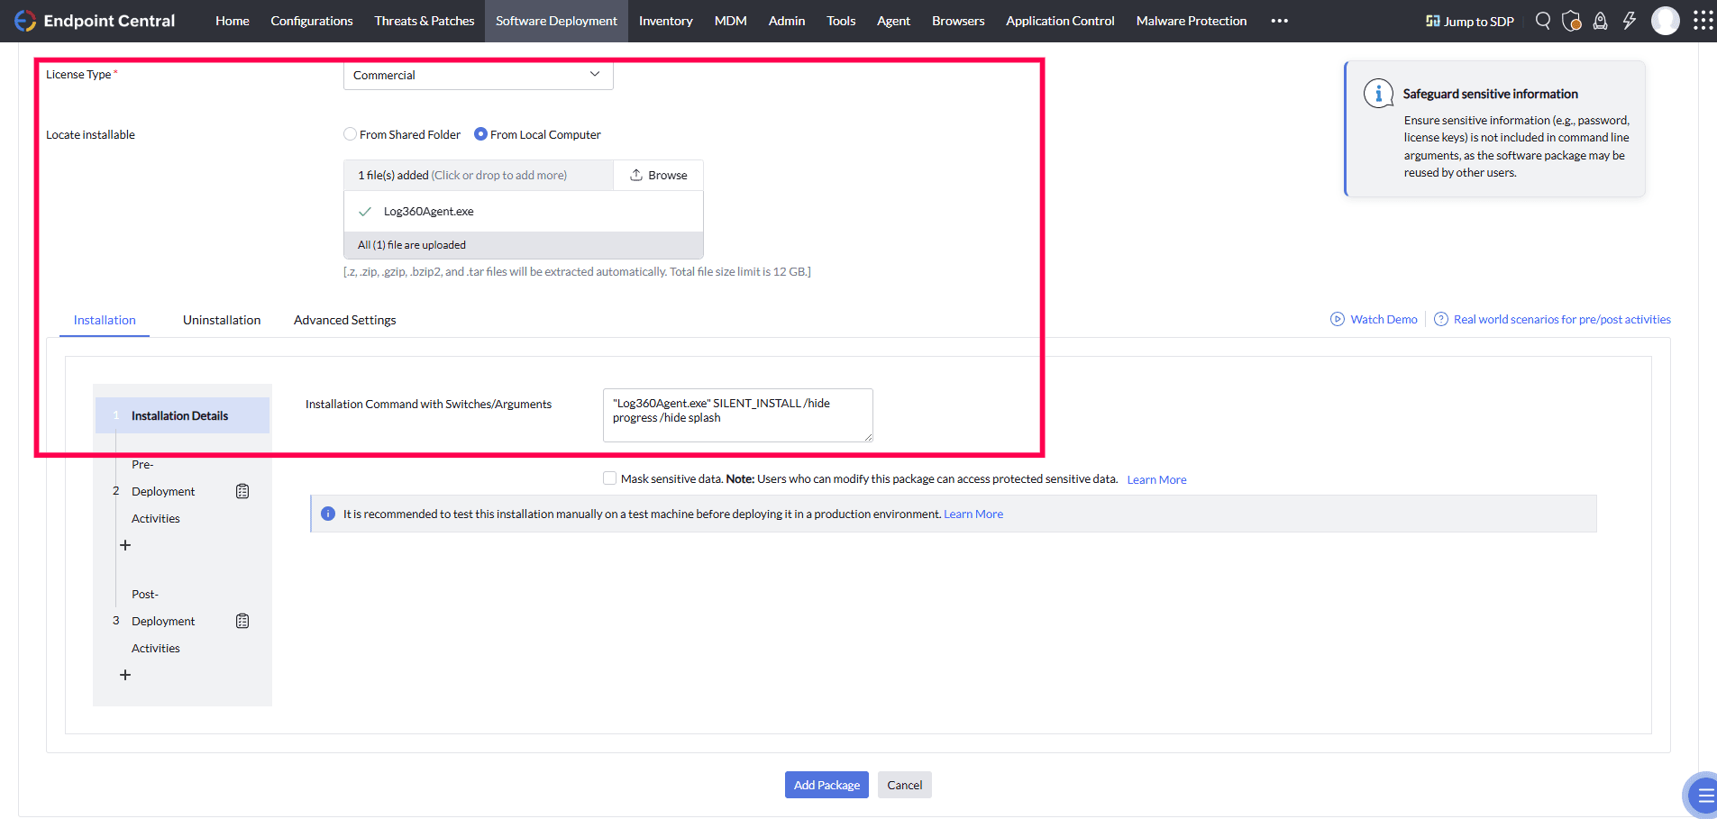Screen dimensions: 1717x819
Task: Open the License Type dropdown
Action: pos(479,75)
